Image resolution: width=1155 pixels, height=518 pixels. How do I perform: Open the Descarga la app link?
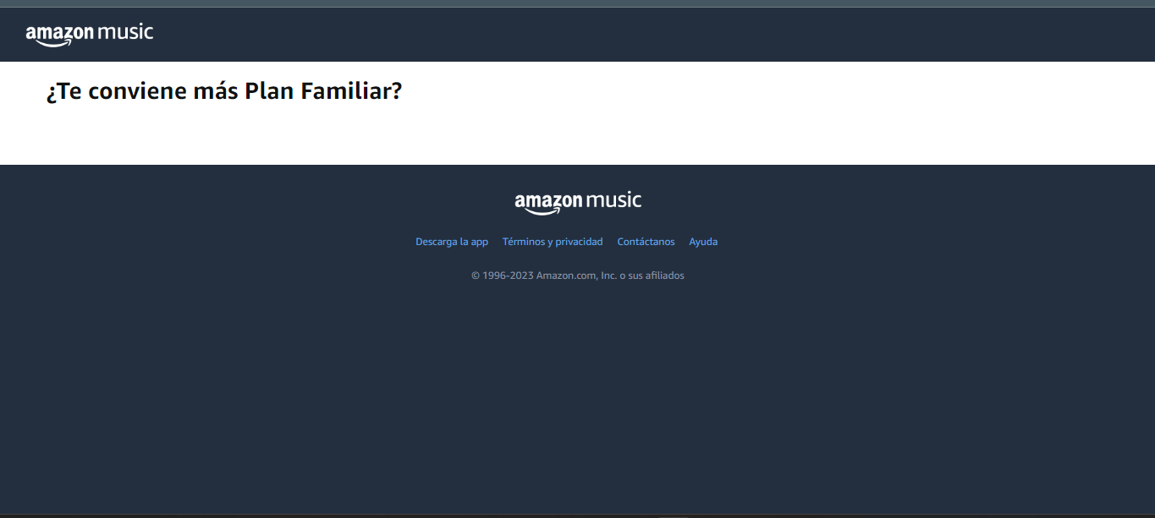(452, 242)
